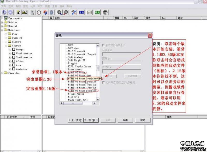Click the game list scroll up arrow
This screenshot has height=152, width=207.
[x=98, y=45]
